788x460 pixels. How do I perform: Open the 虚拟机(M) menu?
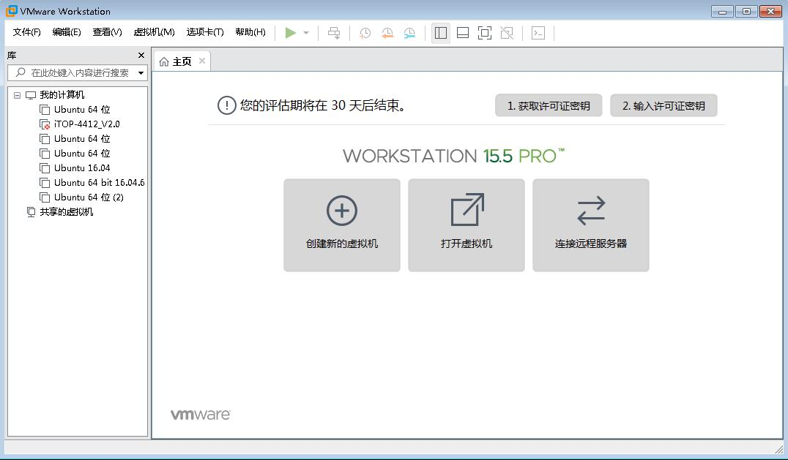pyautogui.click(x=152, y=32)
